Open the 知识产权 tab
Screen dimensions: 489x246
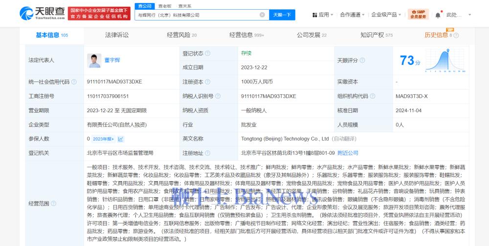tap(377, 35)
